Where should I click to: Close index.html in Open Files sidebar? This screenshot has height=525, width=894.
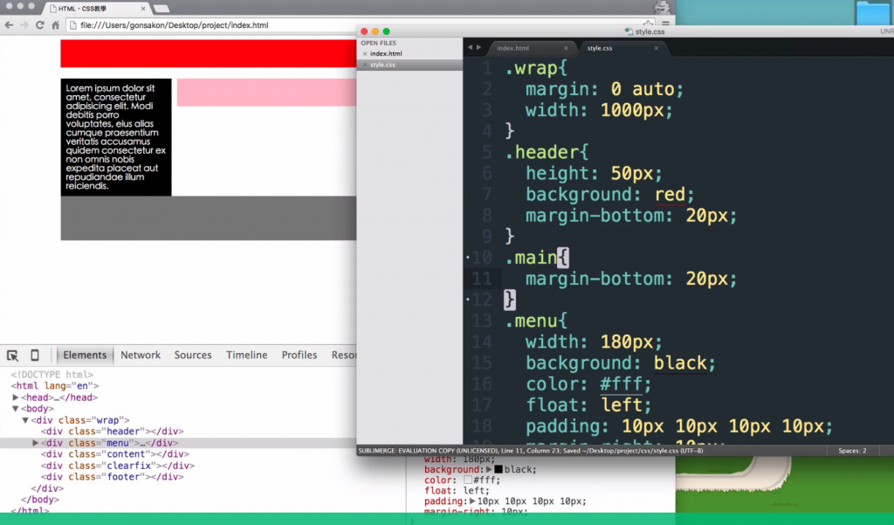[x=365, y=53]
